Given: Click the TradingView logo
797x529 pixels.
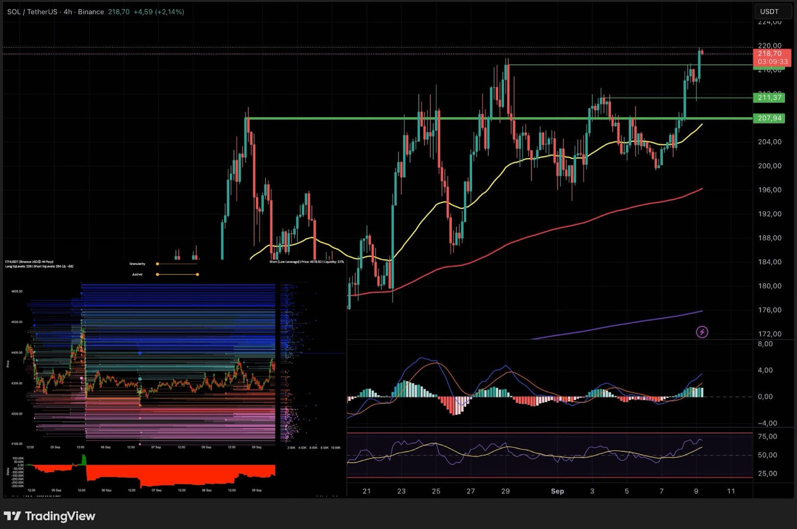Looking at the screenshot, I should point(49,516).
